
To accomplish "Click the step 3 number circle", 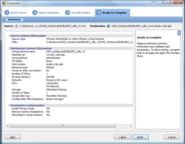I will click(x=68, y=13).
